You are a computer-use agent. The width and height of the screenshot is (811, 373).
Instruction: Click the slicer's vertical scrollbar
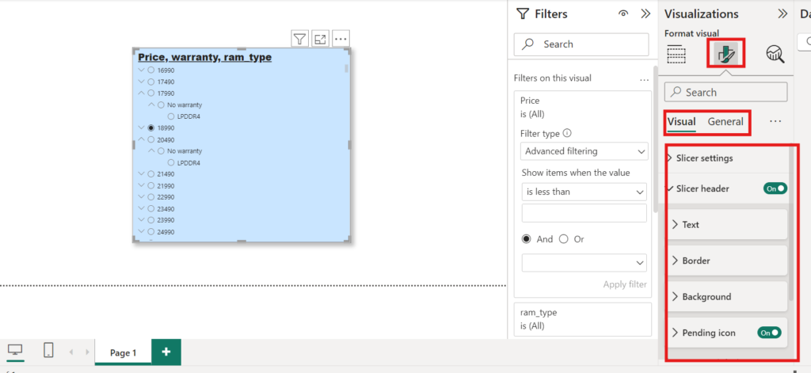coord(346,68)
